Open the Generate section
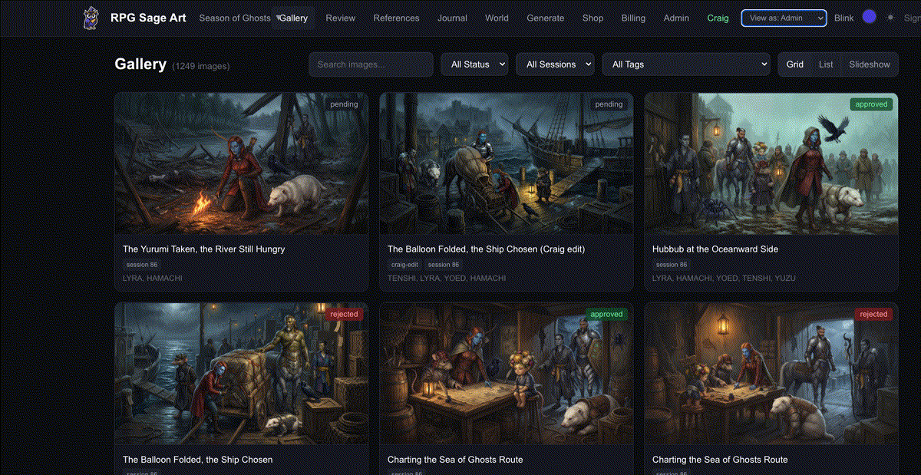This screenshot has width=921, height=475. (546, 18)
